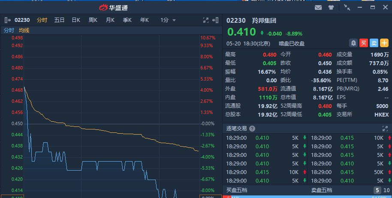Click the 每手 value 5000
Viewport: 392px width, 198px height.
point(382,106)
